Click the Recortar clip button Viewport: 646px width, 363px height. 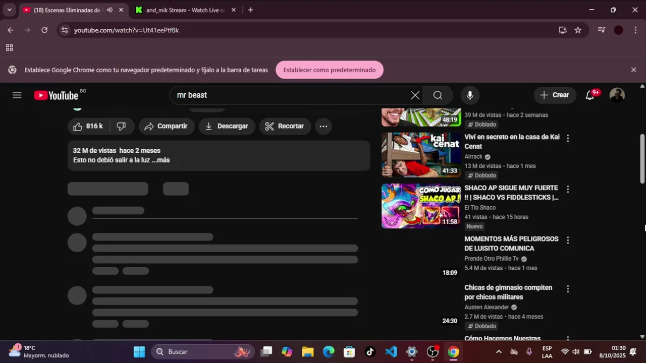click(x=285, y=126)
